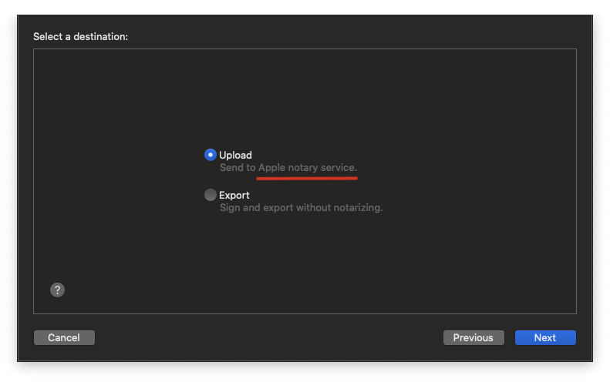Click the words "Apple notary service"
Screen dimensions: 610x382
(307, 167)
